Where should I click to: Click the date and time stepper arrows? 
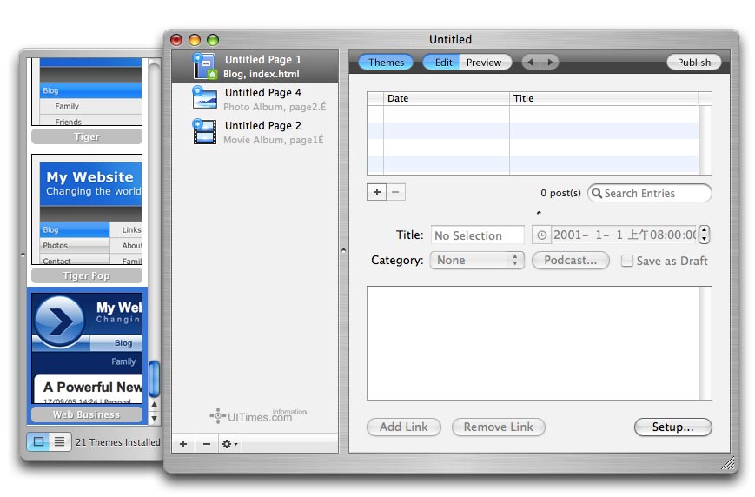[x=705, y=235]
